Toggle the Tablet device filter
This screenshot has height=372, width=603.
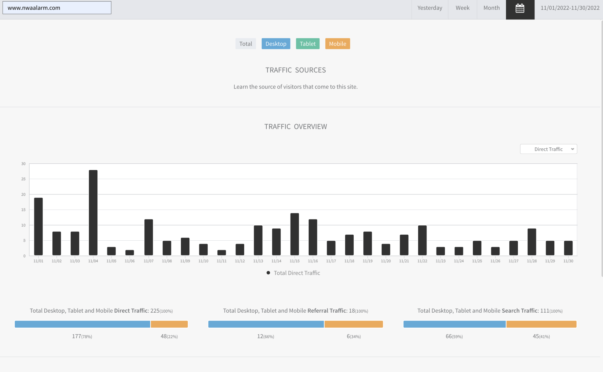pos(307,44)
